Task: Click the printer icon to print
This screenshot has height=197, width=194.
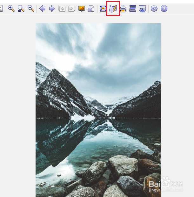Action: (x=123, y=9)
